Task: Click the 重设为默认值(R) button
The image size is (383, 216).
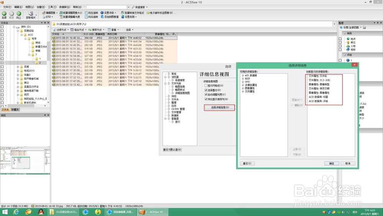Action: click(172, 150)
